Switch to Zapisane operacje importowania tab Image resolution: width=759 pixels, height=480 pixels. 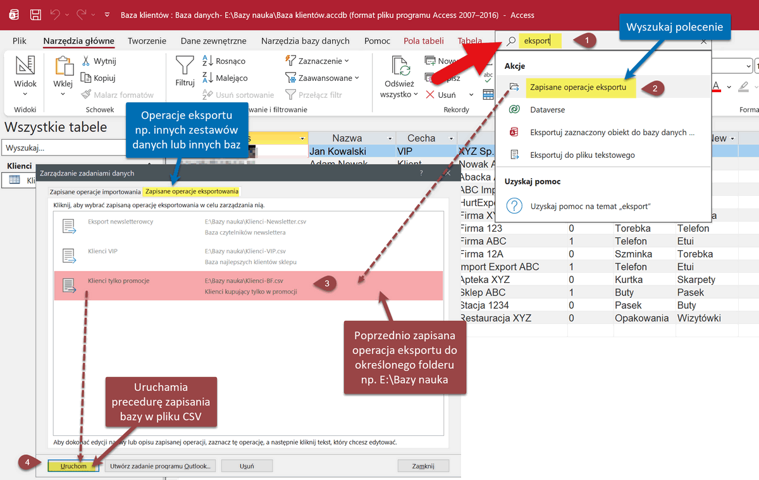[x=95, y=191]
